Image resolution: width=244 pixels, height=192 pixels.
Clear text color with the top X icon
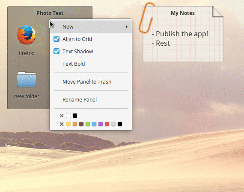pyautogui.click(x=62, y=116)
